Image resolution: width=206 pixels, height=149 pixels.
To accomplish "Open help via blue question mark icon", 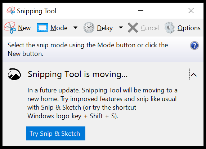I will point(194,45).
